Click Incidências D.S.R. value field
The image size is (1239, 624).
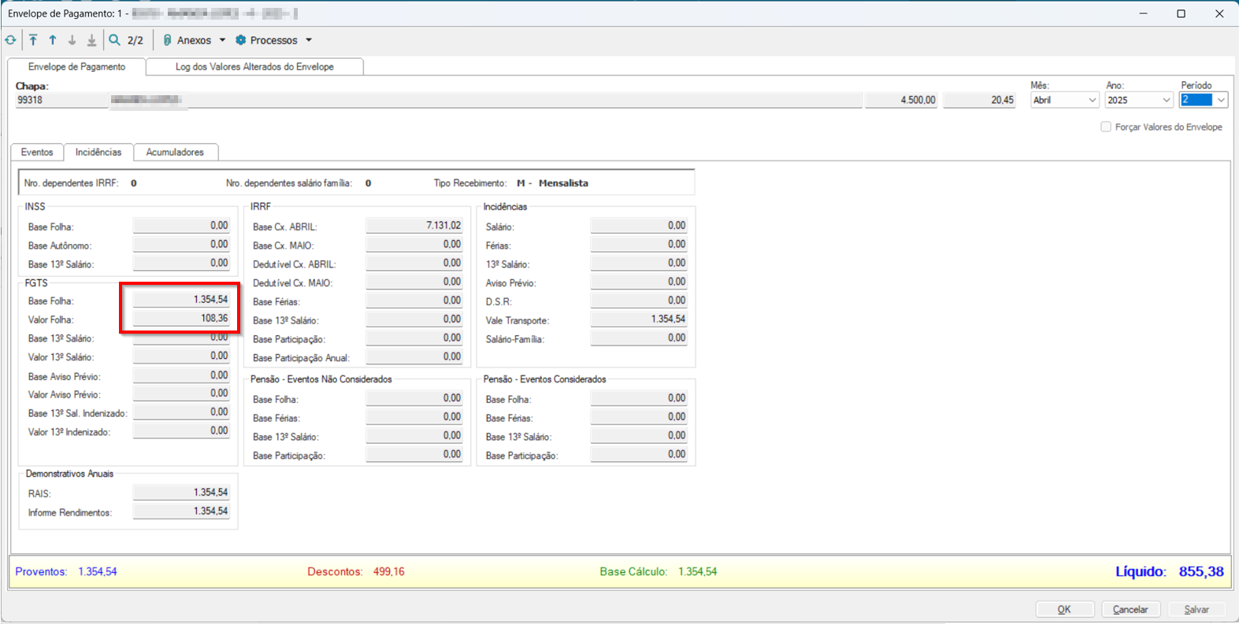tap(639, 301)
